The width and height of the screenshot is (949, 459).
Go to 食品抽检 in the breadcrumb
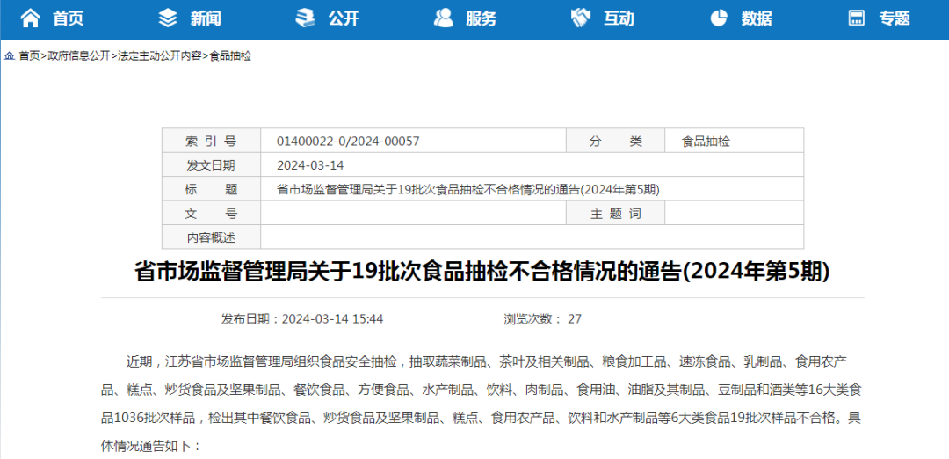[230, 56]
